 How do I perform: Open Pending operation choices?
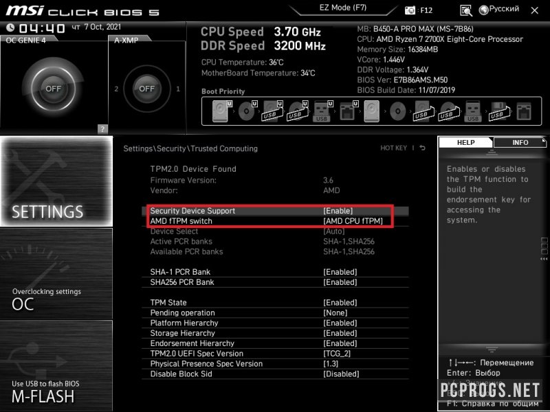point(275,312)
